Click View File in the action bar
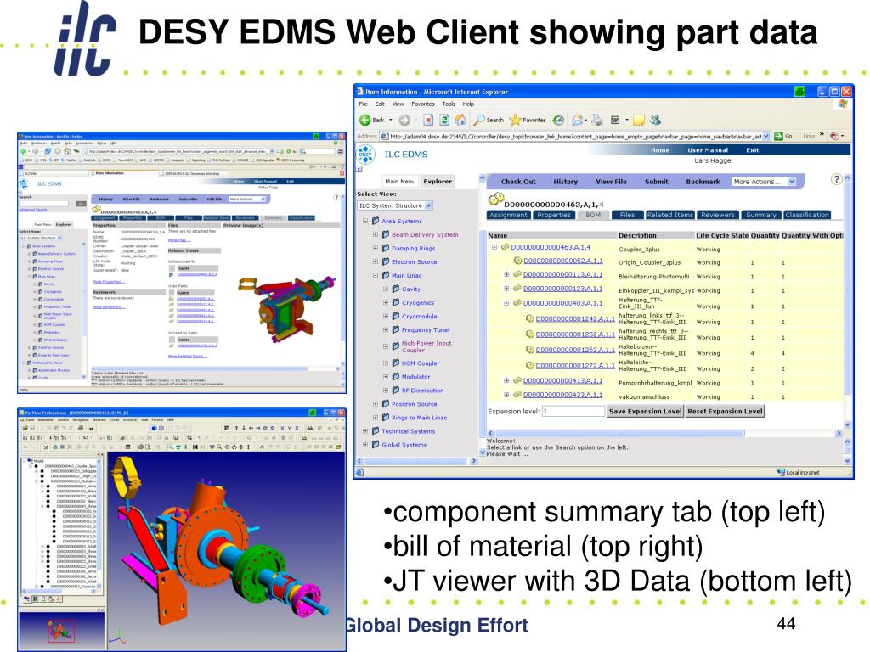Image resolution: width=870 pixels, height=652 pixels. 611,182
